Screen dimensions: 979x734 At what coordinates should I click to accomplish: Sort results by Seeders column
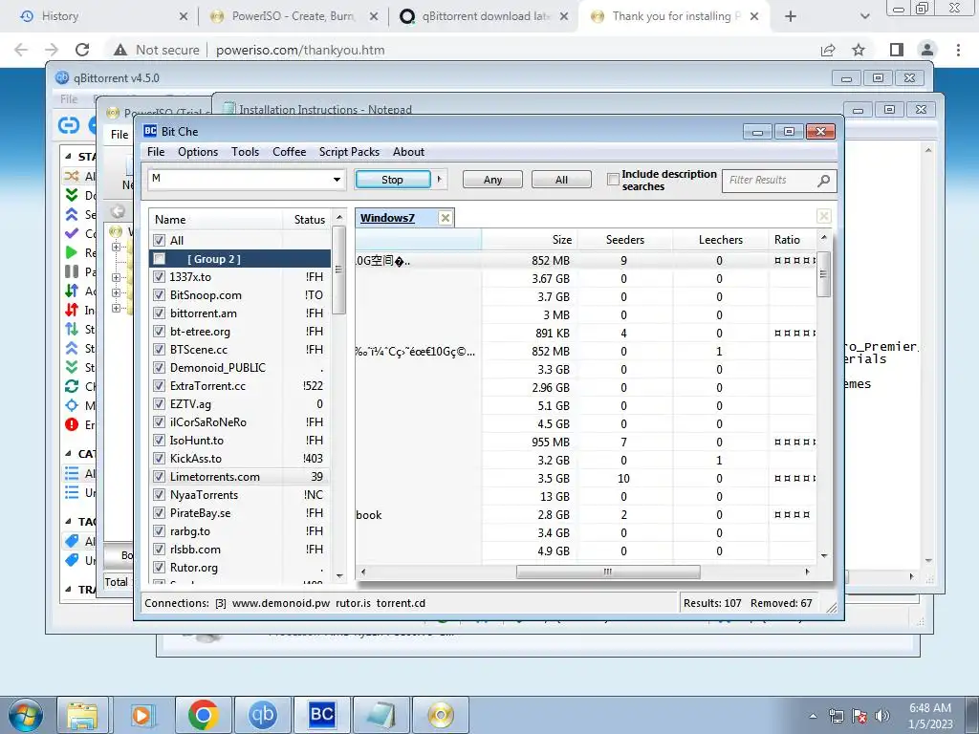(x=625, y=240)
